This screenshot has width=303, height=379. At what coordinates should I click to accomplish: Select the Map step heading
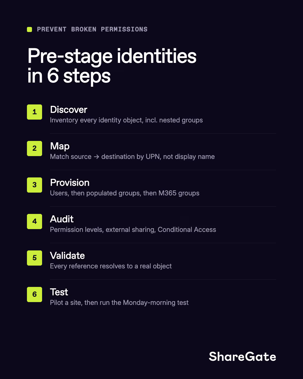tap(60, 147)
